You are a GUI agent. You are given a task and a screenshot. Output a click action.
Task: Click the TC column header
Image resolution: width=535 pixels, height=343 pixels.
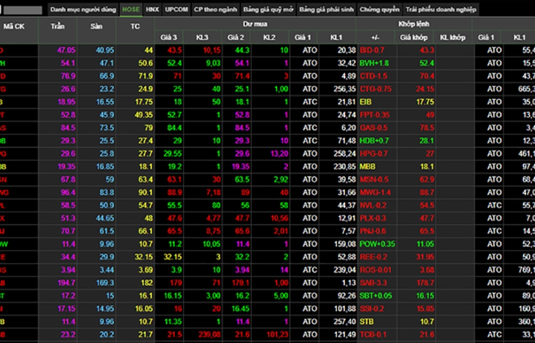pos(135,27)
